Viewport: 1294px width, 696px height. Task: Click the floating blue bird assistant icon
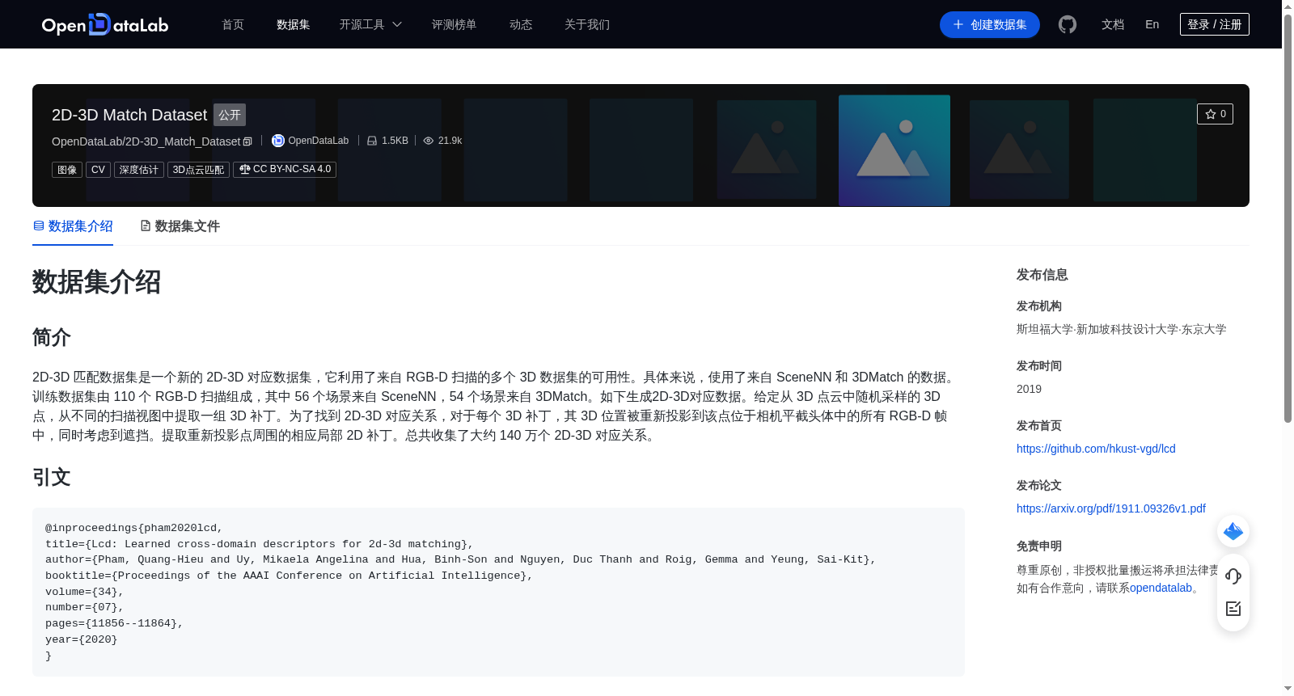pos(1233,531)
